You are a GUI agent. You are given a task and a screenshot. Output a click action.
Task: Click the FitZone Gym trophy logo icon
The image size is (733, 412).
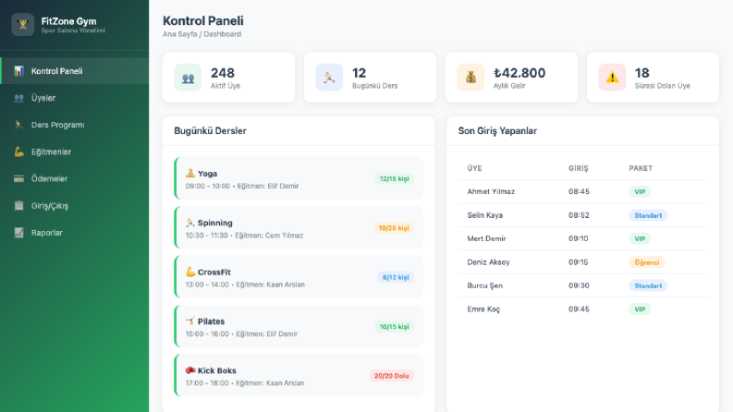23,25
